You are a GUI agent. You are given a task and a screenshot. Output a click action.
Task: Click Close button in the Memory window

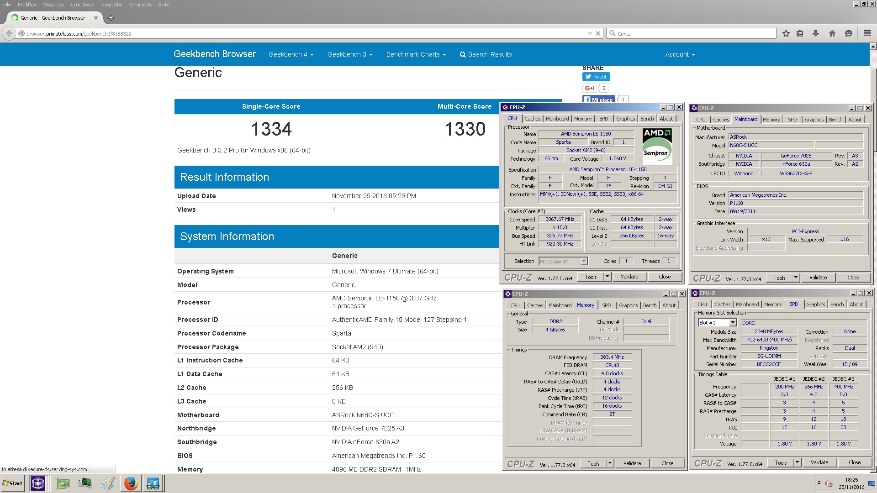667,463
